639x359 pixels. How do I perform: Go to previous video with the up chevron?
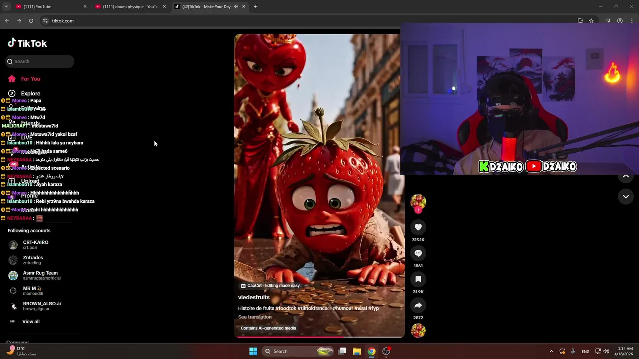coord(626,176)
